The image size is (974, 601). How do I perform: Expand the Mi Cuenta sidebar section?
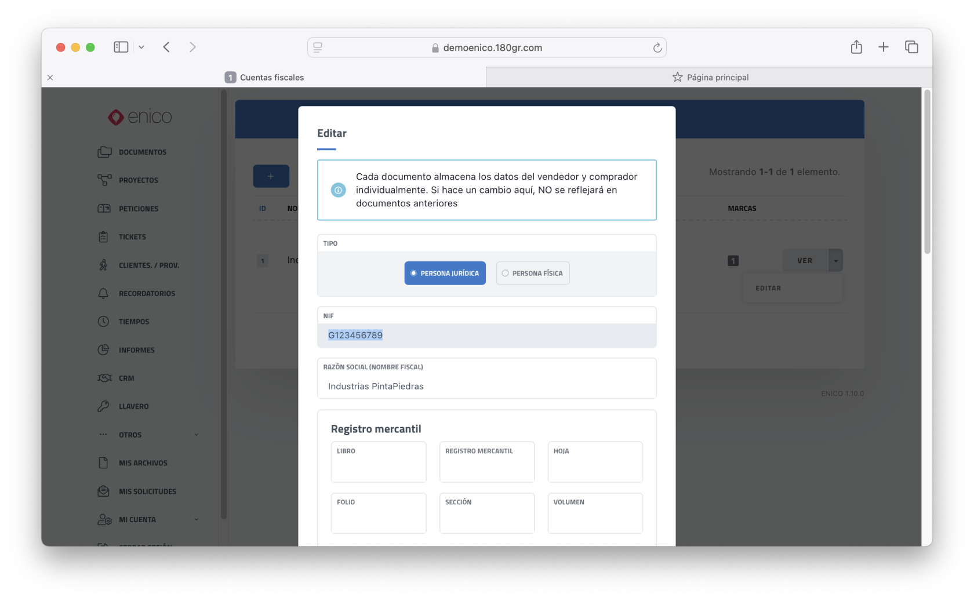[x=196, y=520]
